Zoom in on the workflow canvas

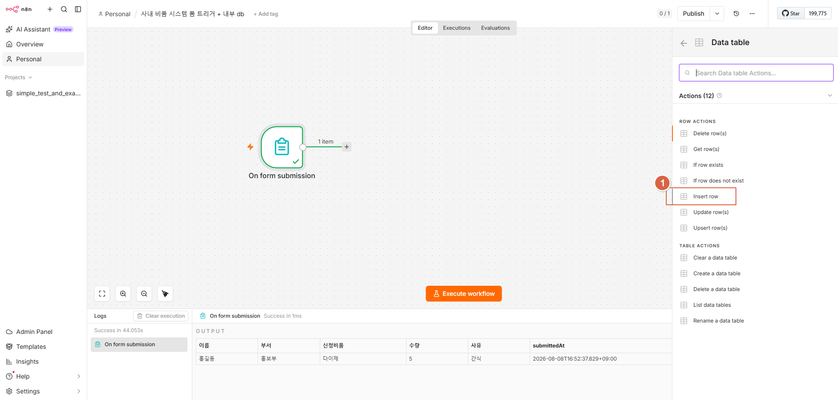point(123,294)
